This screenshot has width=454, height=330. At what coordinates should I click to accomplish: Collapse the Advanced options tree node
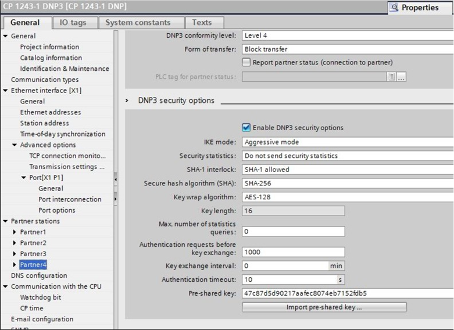tap(15, 145)
